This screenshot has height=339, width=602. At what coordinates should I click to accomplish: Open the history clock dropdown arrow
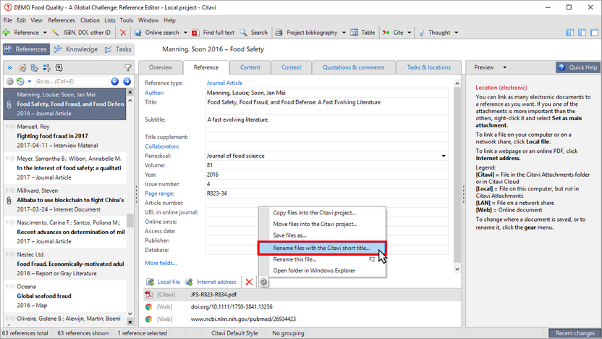(29, 81)
